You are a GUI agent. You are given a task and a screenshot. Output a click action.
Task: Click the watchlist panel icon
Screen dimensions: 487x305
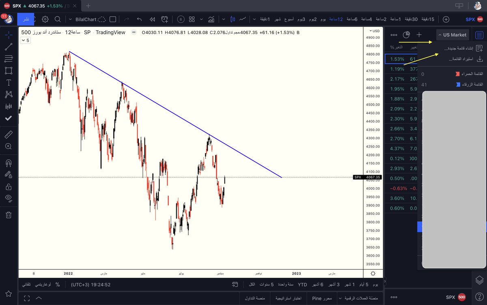coord(479,35)
